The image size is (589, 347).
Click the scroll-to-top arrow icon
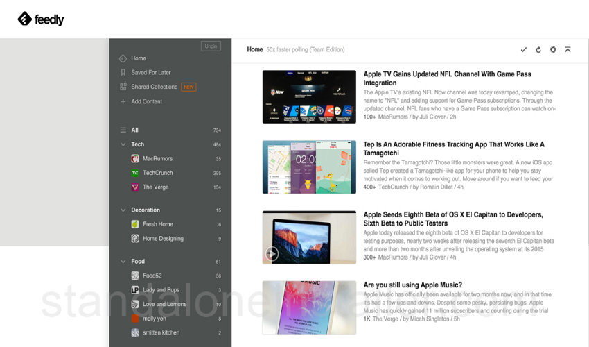pyautogui.click(x=568, y=49)
